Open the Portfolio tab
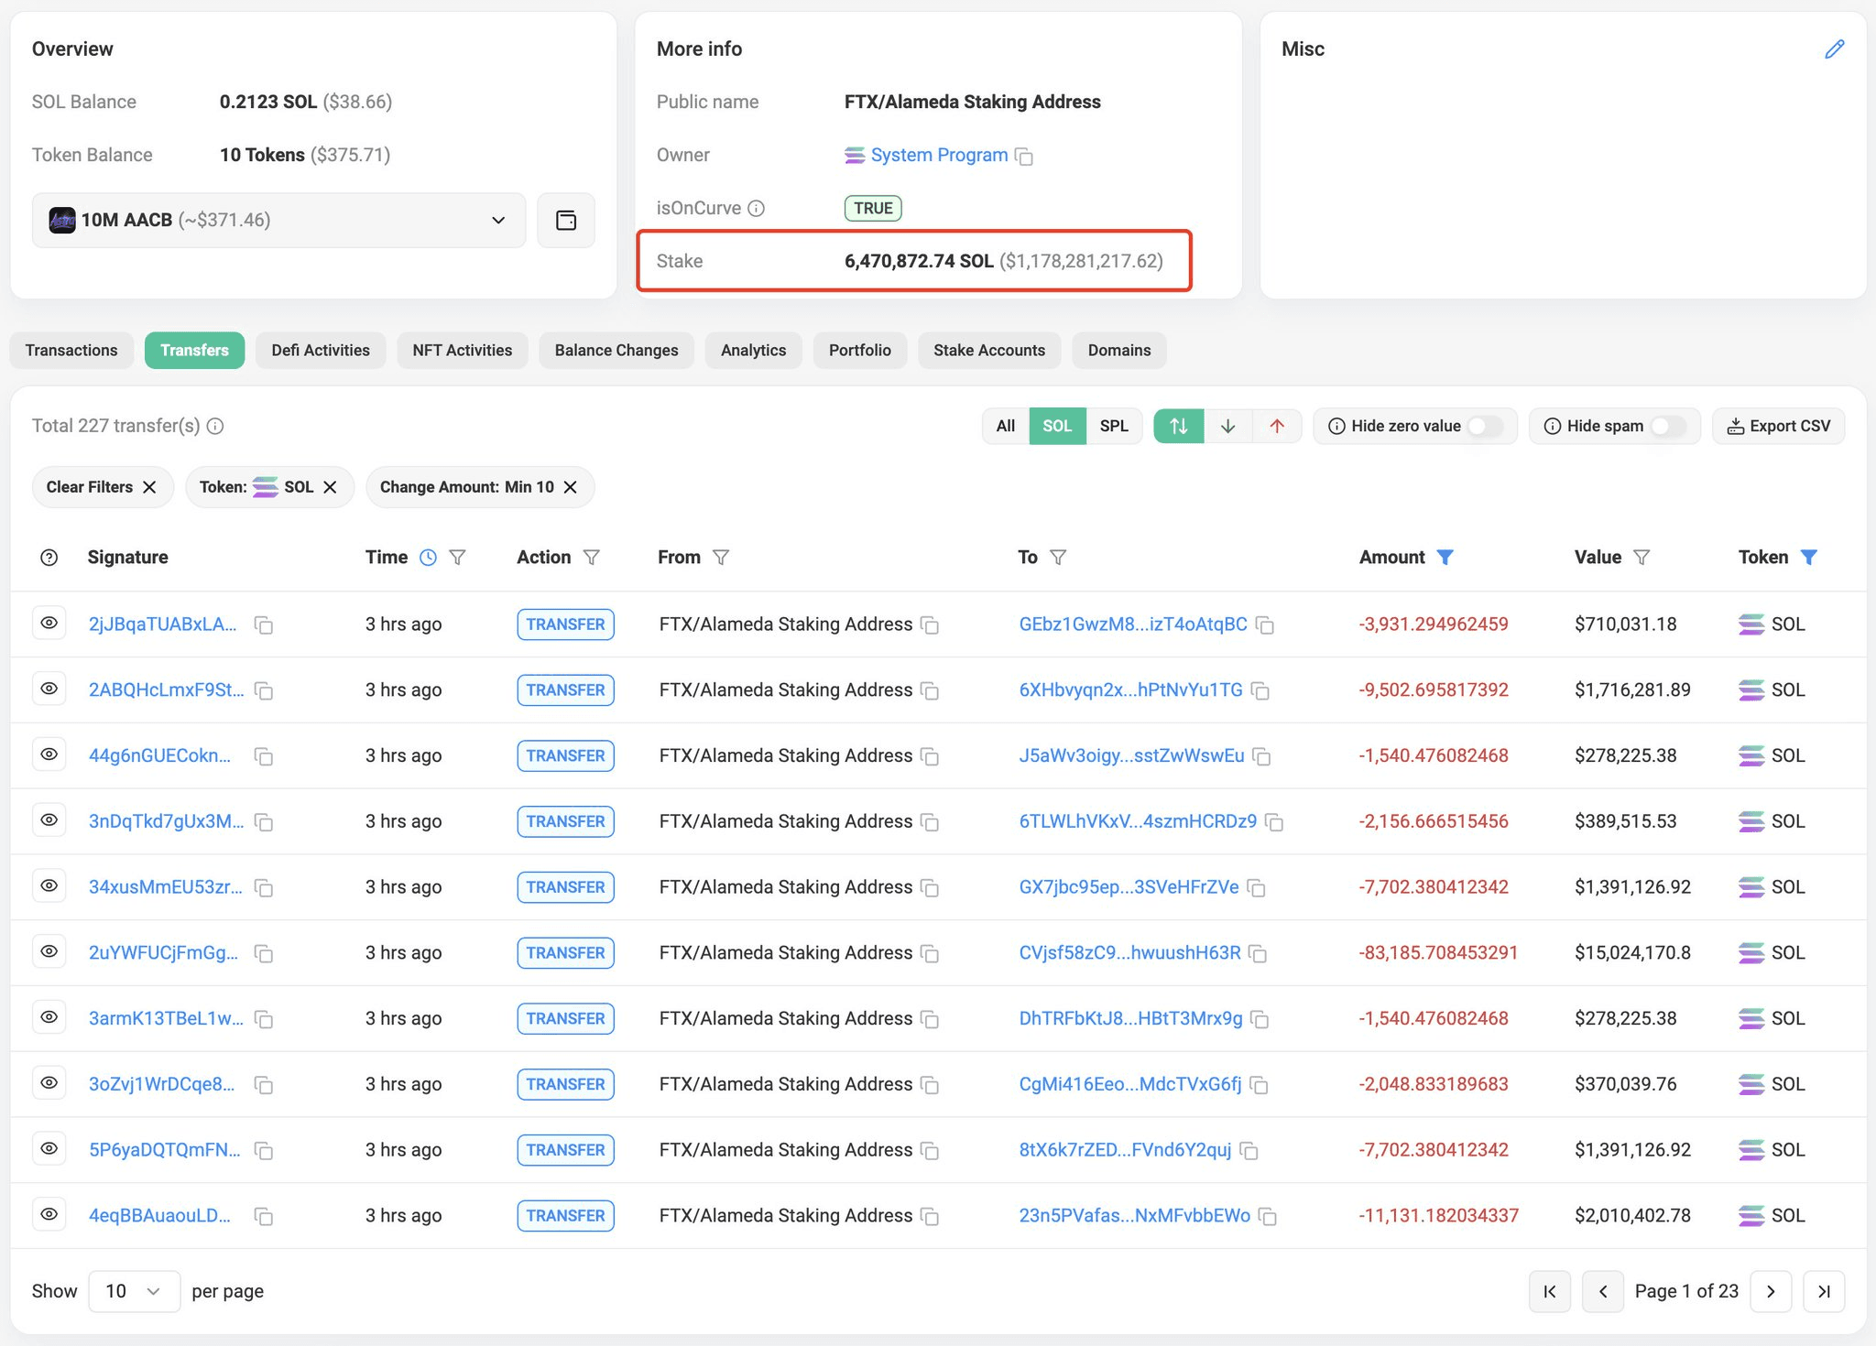The width and height of the screenshot is (1876, 1346). [x=860, y=351]
